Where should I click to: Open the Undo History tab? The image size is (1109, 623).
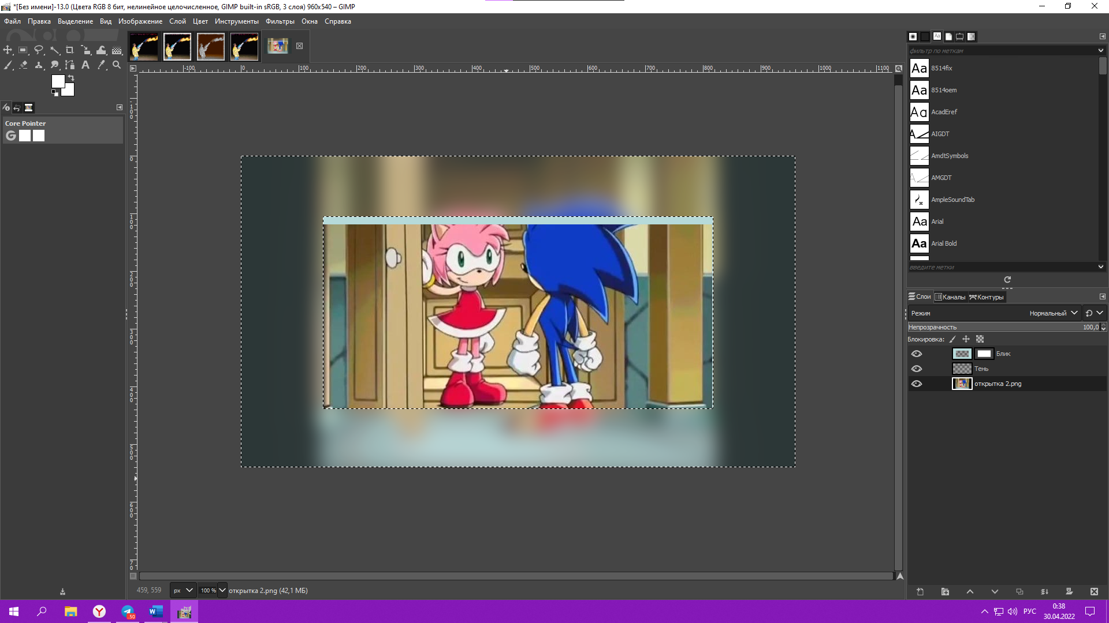[x=17, y=107]
